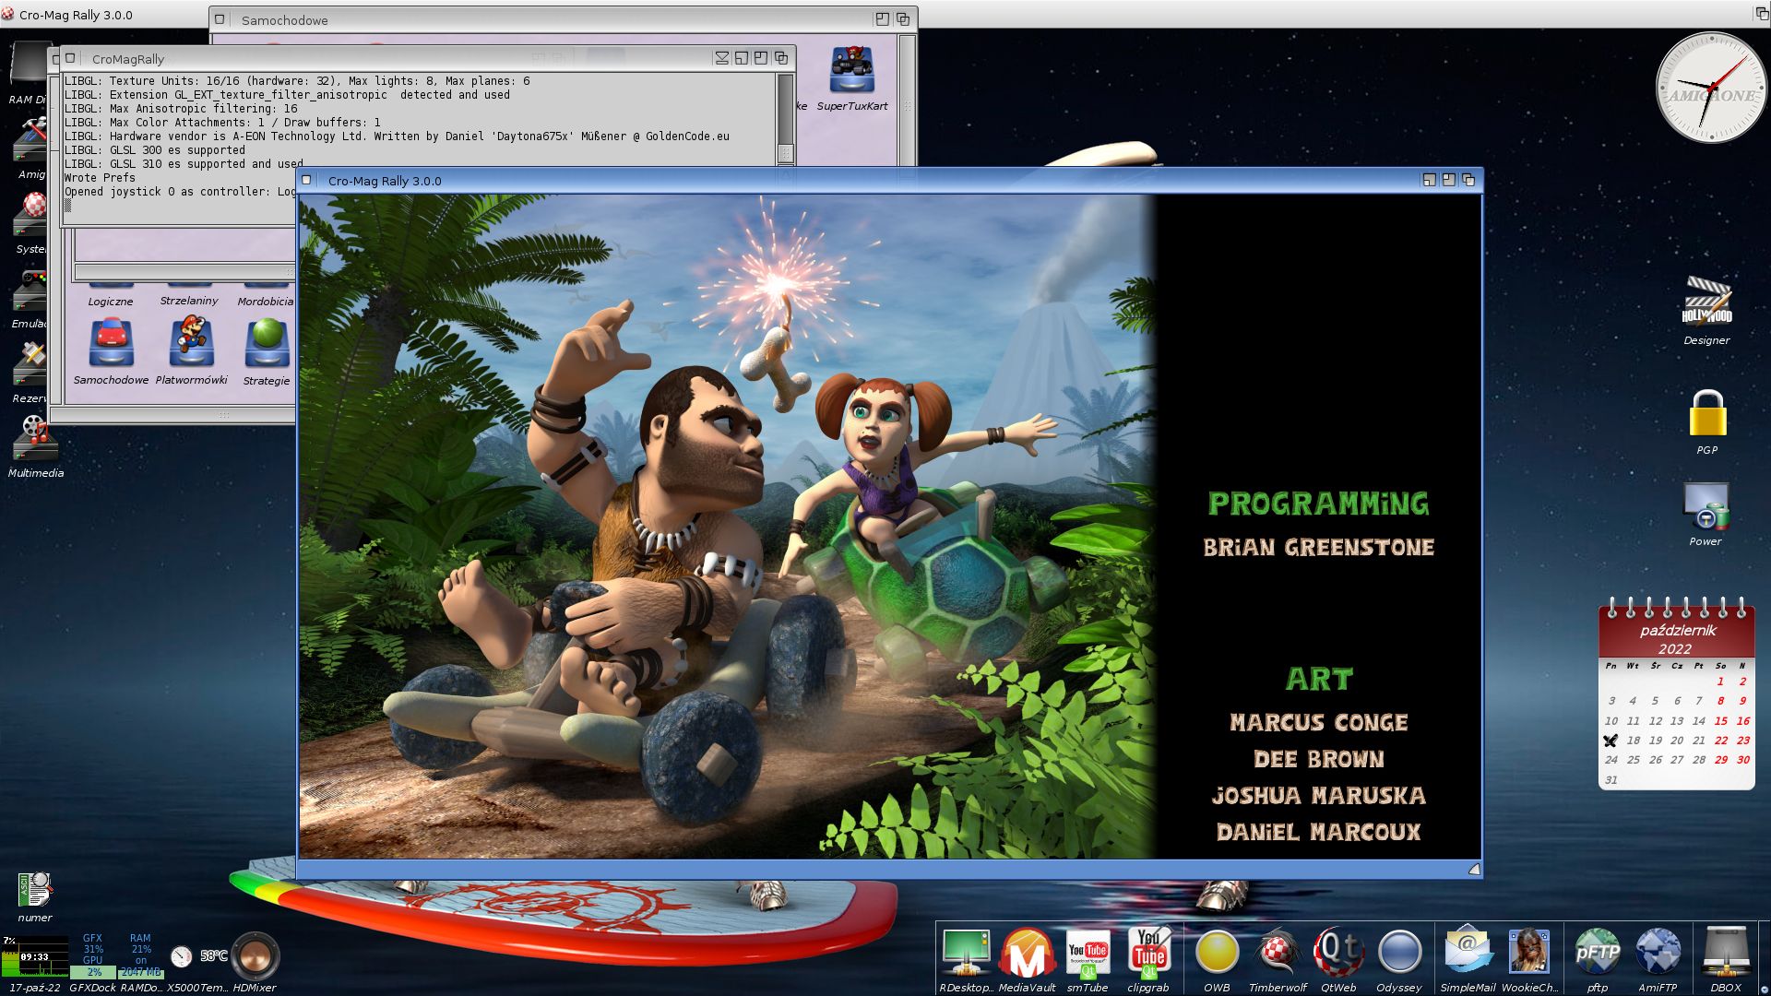Launch smTube from the dock
The height and width of the screenshot is (996, 1771).
(1088, 954)
